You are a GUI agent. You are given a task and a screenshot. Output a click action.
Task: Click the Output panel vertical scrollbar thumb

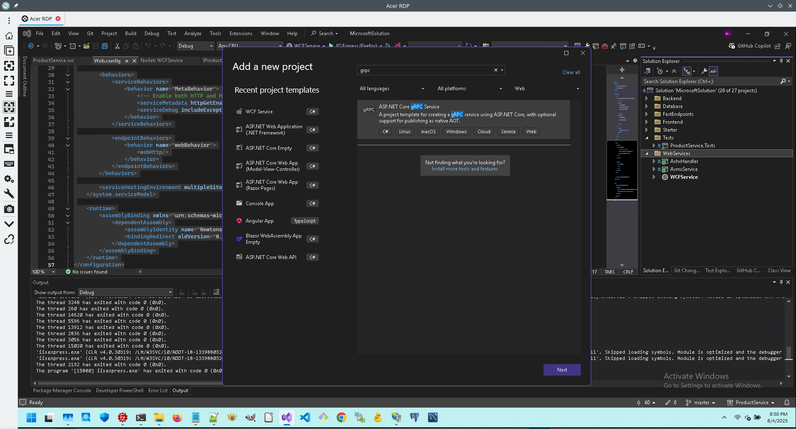(x=789, y=352)
